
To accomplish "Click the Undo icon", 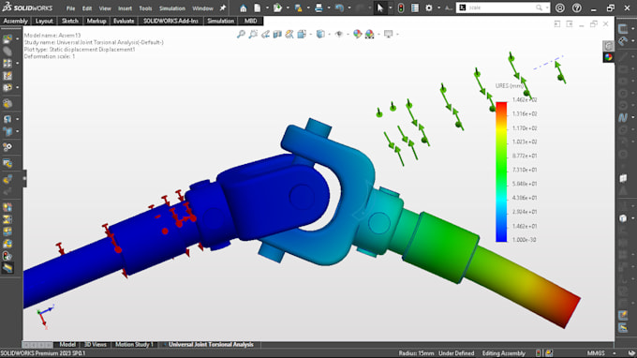I will point(339,8).
